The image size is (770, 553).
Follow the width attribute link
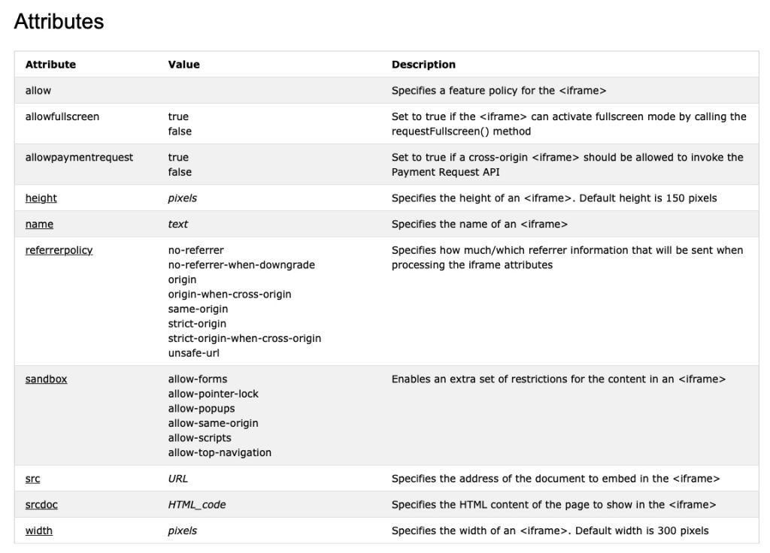pos(39,530)
